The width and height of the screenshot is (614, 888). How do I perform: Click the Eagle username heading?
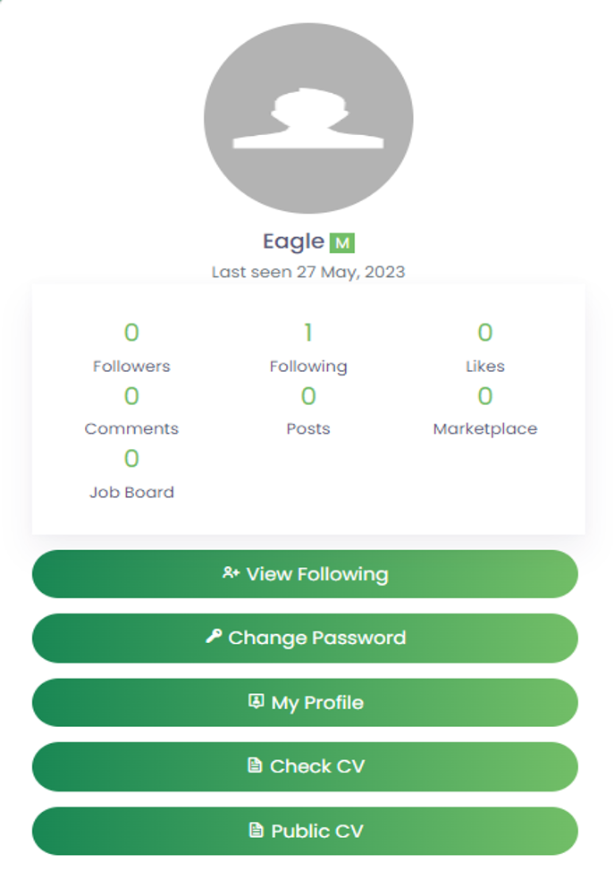click(293, 242)
